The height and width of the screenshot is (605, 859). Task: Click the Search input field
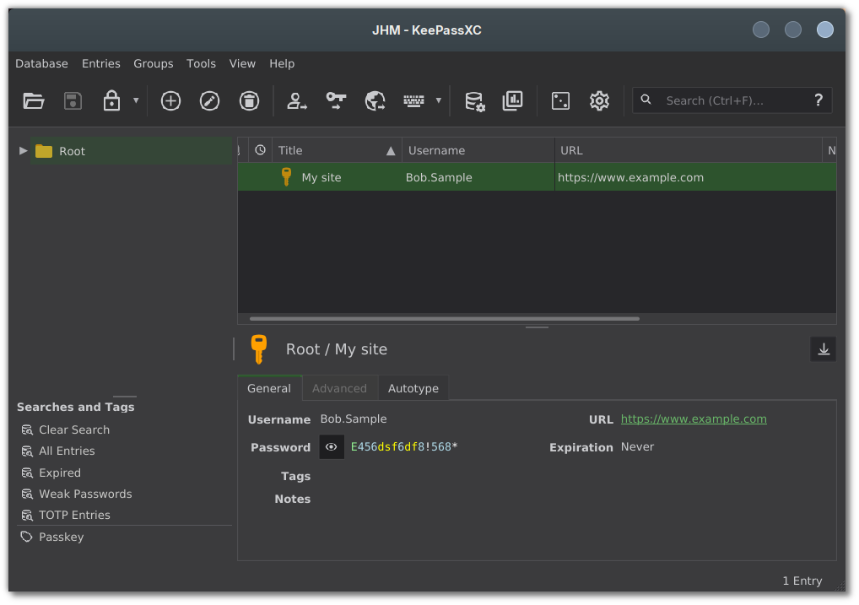pos(732,101)
